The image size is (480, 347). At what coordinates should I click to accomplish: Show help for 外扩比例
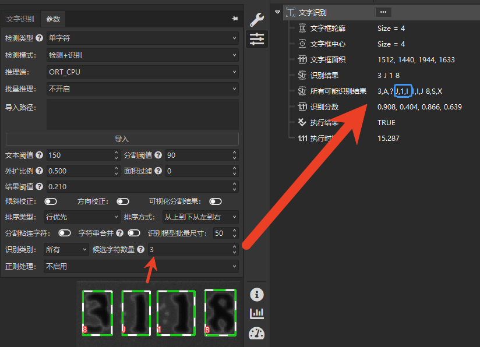click(39, 171)
